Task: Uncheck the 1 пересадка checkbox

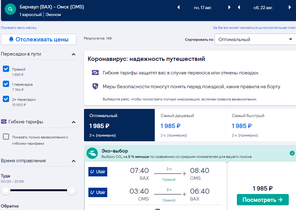Action: click(x=6, y=84)
